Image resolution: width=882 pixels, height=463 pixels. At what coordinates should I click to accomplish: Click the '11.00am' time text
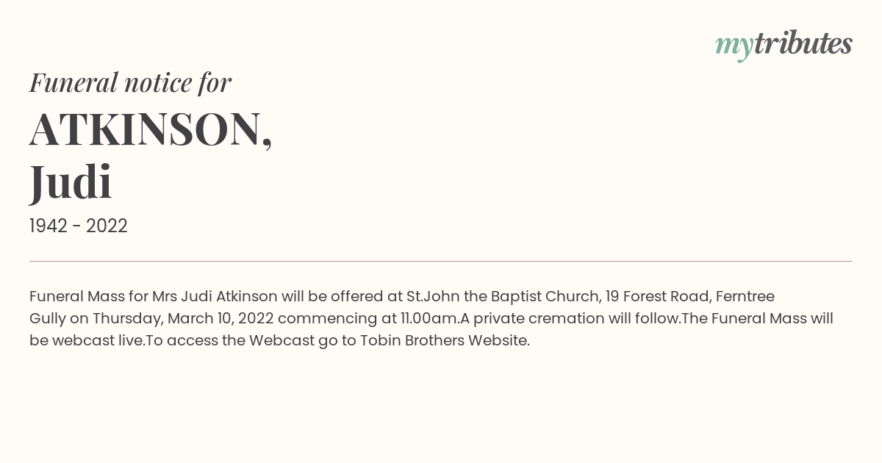[429, 318]
